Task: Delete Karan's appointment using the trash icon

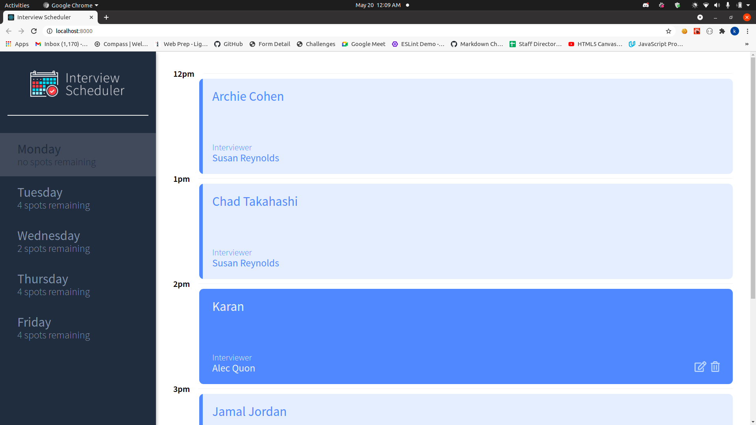Action: click(715, 366)
